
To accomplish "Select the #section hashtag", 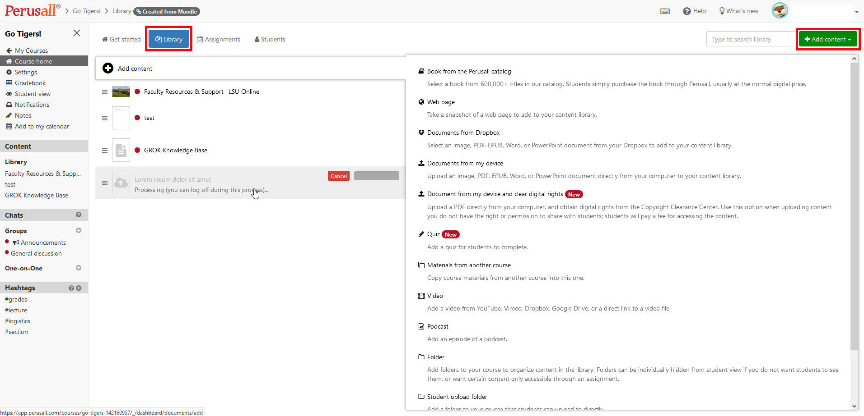I will point(16,332).
